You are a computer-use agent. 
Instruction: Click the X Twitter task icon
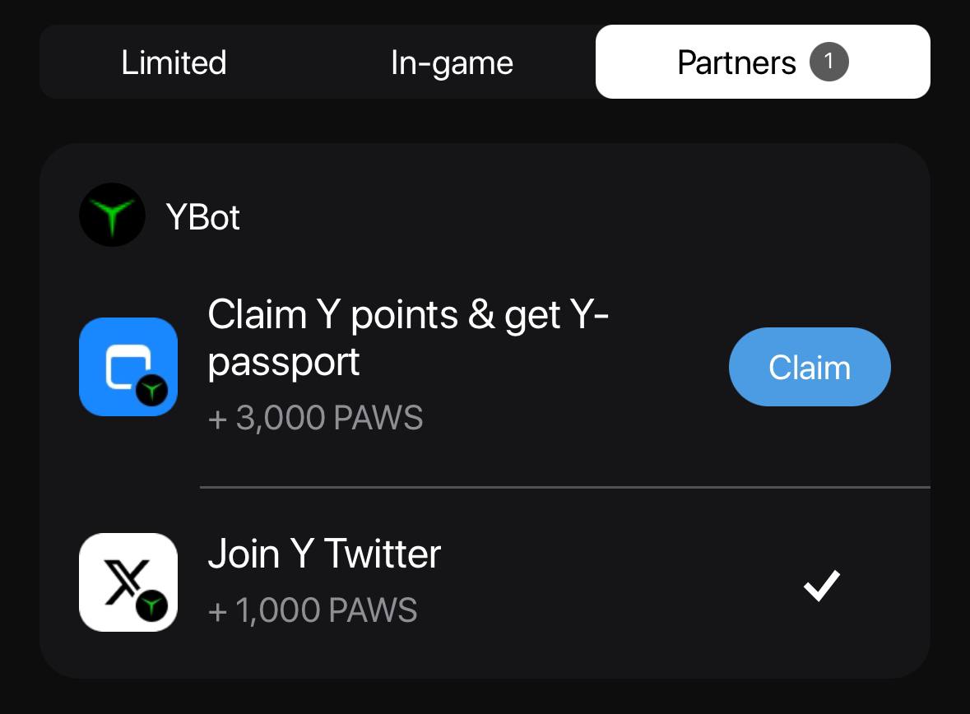(x=128, y=582)
